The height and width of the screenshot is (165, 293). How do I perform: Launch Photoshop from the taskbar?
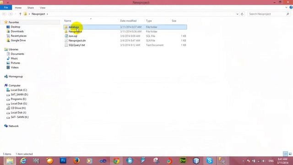(x=63, y=161)
